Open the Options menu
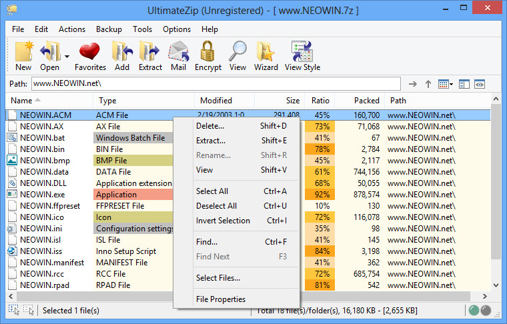Viewport: 507px width, 324px height. pyautogui.click(x=177, y=29)
